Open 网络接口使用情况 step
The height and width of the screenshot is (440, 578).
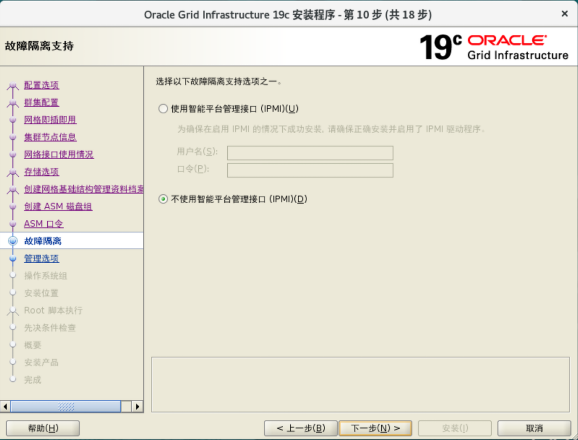tap(58, 154)
